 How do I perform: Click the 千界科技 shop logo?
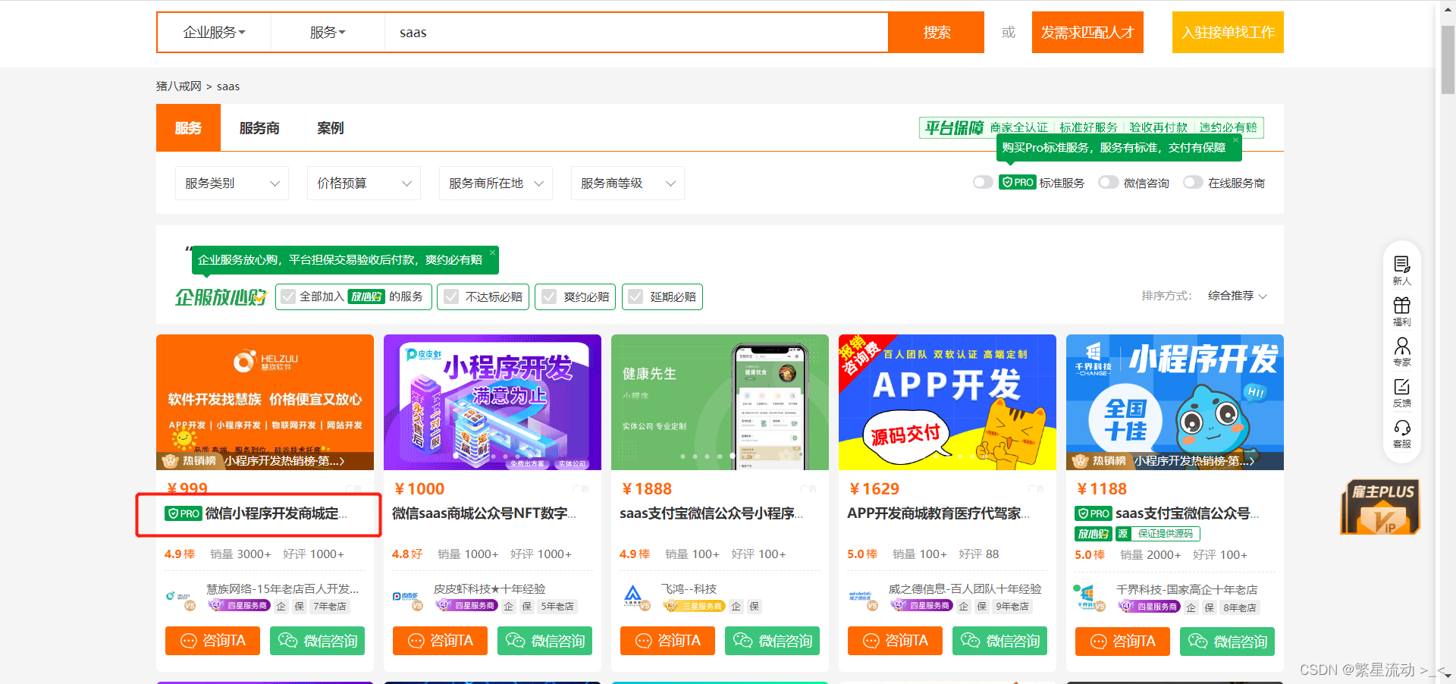coord(1090,598)
